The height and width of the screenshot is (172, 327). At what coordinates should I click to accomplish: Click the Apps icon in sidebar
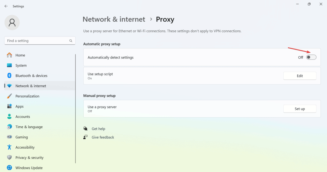point(9,106)
